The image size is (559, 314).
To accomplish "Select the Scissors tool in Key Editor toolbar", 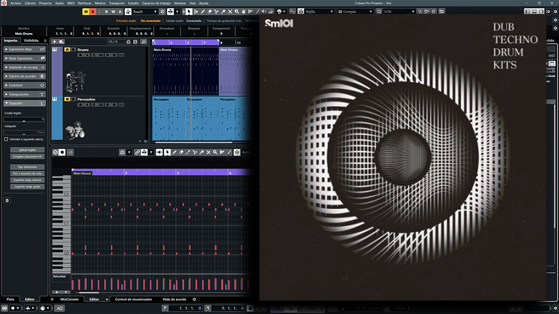I will click(x=195, y=152).
